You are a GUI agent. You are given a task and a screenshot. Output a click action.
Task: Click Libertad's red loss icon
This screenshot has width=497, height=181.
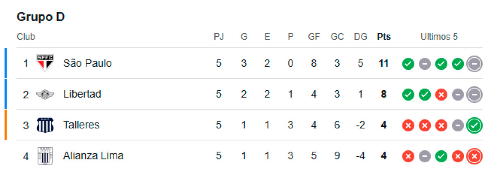coord(441,95)
